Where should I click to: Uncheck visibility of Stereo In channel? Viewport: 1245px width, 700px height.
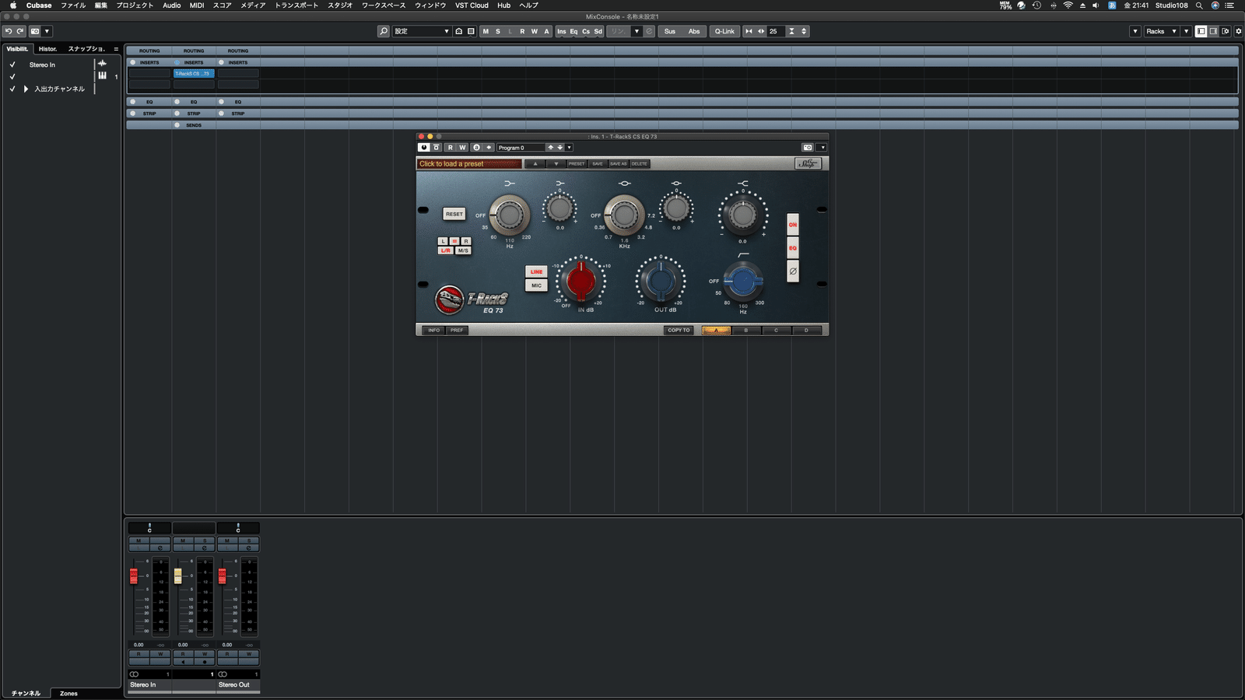click(12, 65)
